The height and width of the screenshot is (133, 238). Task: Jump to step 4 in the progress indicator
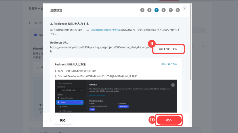coord(163,10)
